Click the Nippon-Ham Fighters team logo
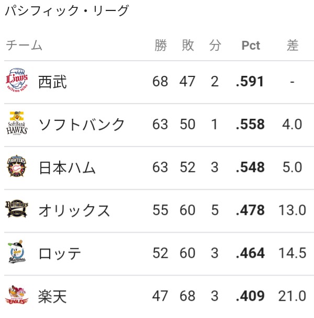The image size is (314, 318). tap(17, 166)
